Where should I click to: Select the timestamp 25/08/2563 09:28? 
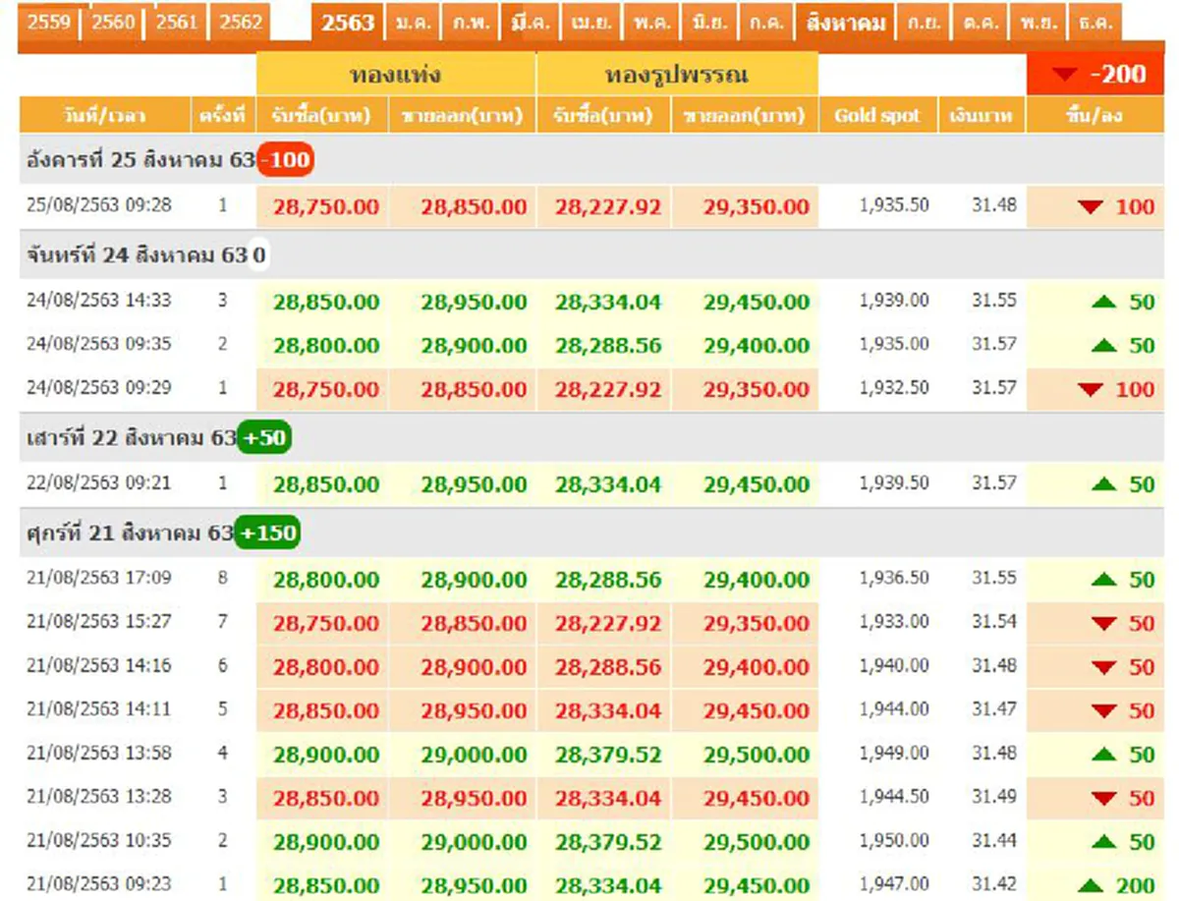[99, 205]
